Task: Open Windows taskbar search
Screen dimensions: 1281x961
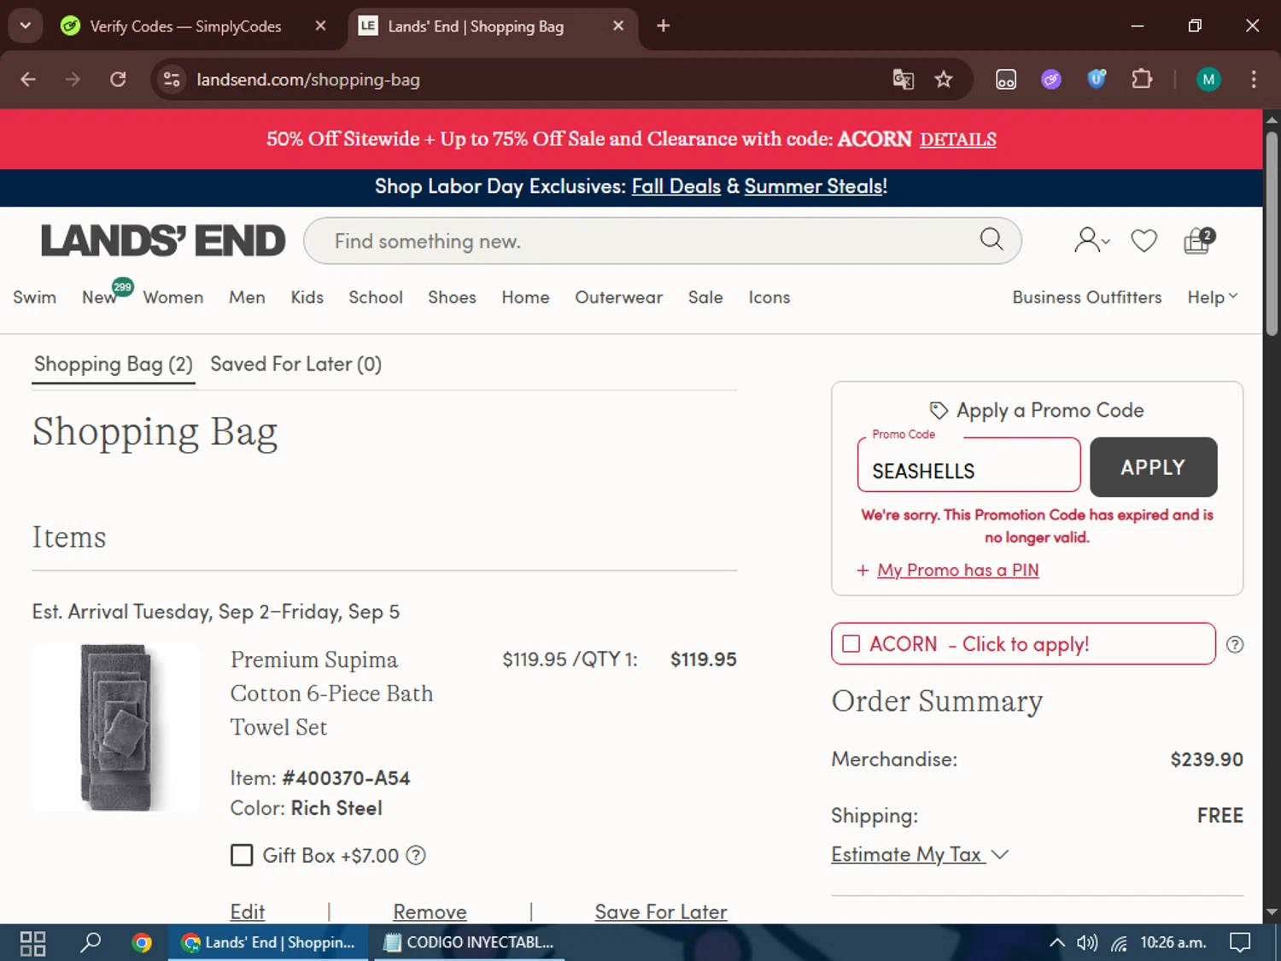Action: coord(90,942)
